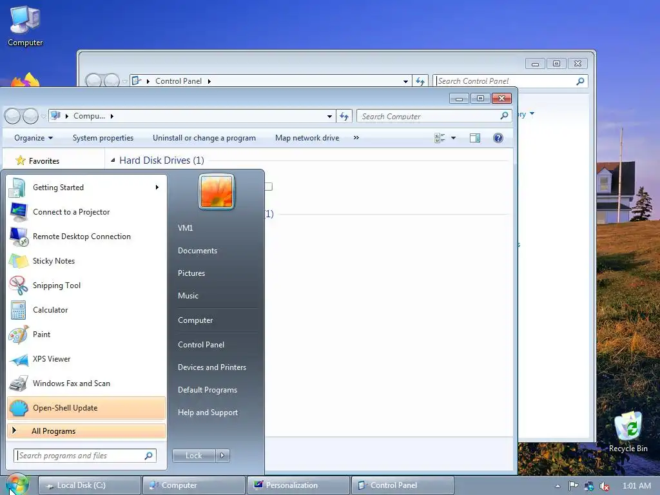This screenshot has height=495, width=660.
Task: Click the Lock button
Action: click(x=194, y=456)
